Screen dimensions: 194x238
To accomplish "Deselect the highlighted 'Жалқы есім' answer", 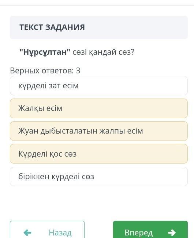I will [99, 108].
